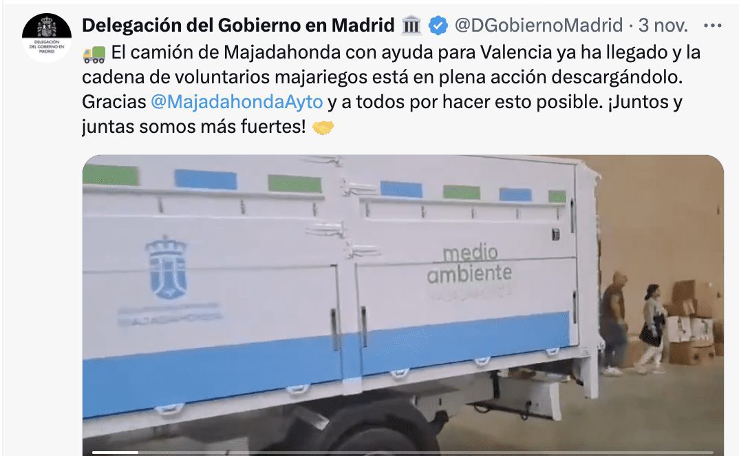Open the @DGobiernoMadrid handle

coord(539,25)
